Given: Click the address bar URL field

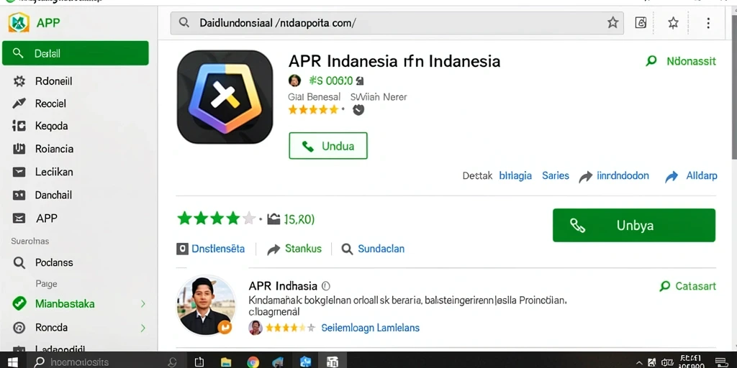Looking at the screenshot, I should coord(397,22).
